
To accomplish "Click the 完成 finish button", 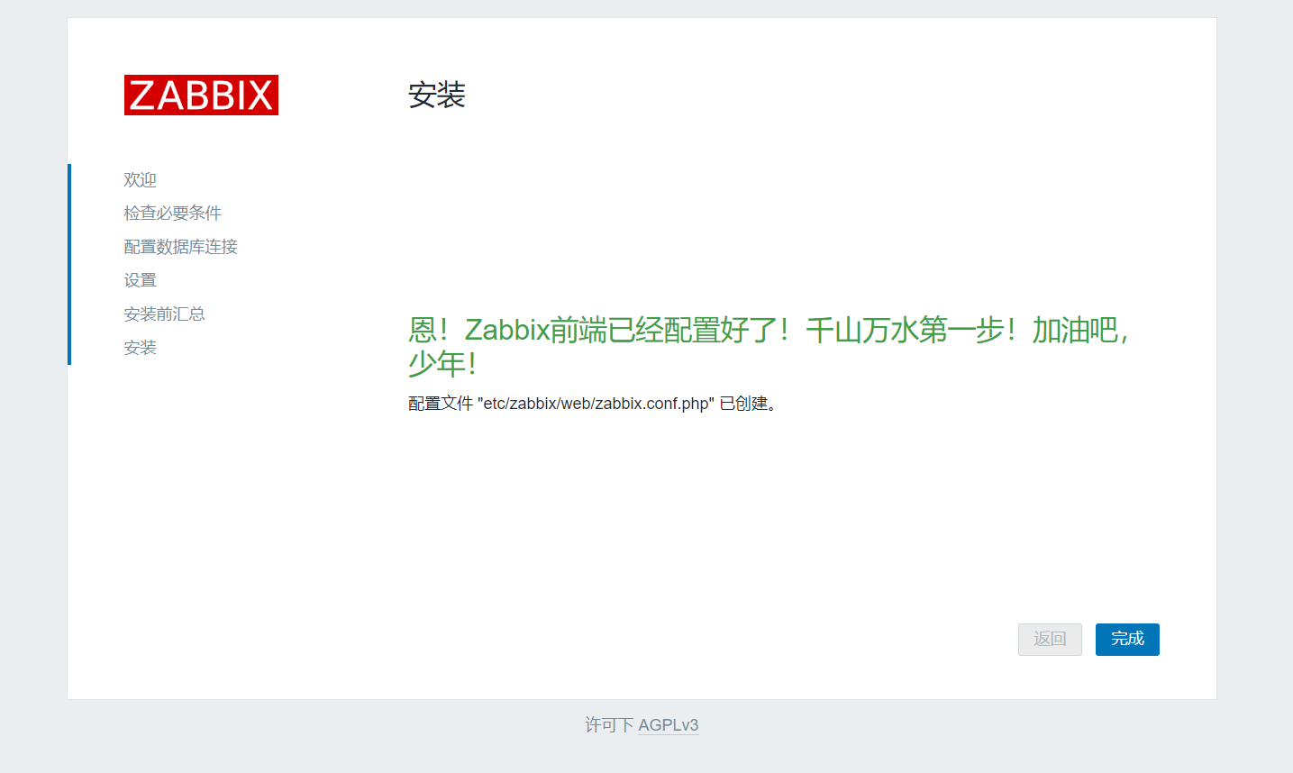I will pyautogui.click(x=1127, y=640).
